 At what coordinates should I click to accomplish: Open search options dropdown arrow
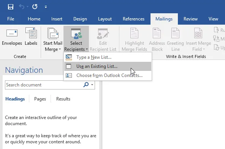pos(92,85)
